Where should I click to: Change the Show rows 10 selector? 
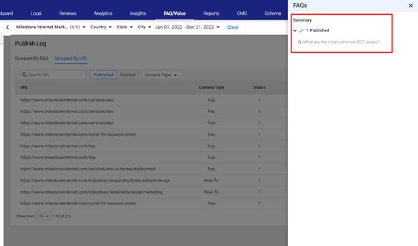(44, 216)
